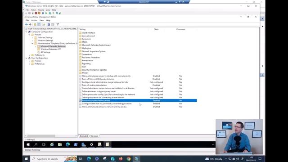Open Microsoft Edge from the guest taskbar

pos(68,144)
